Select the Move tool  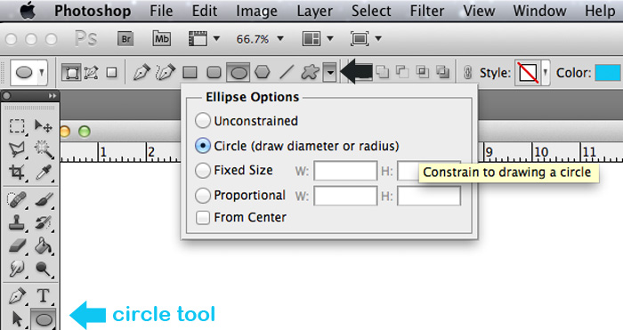click(43, 126)
